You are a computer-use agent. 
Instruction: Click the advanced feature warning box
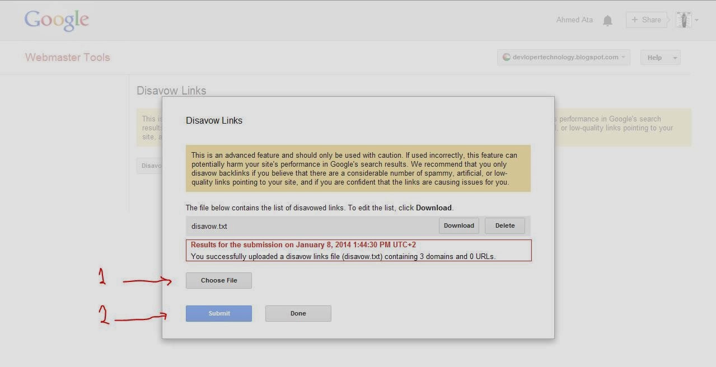click(x=358, y=168)
